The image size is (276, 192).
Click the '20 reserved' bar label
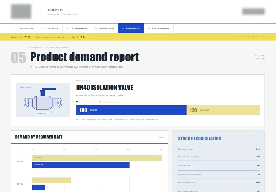pos(51,187)
